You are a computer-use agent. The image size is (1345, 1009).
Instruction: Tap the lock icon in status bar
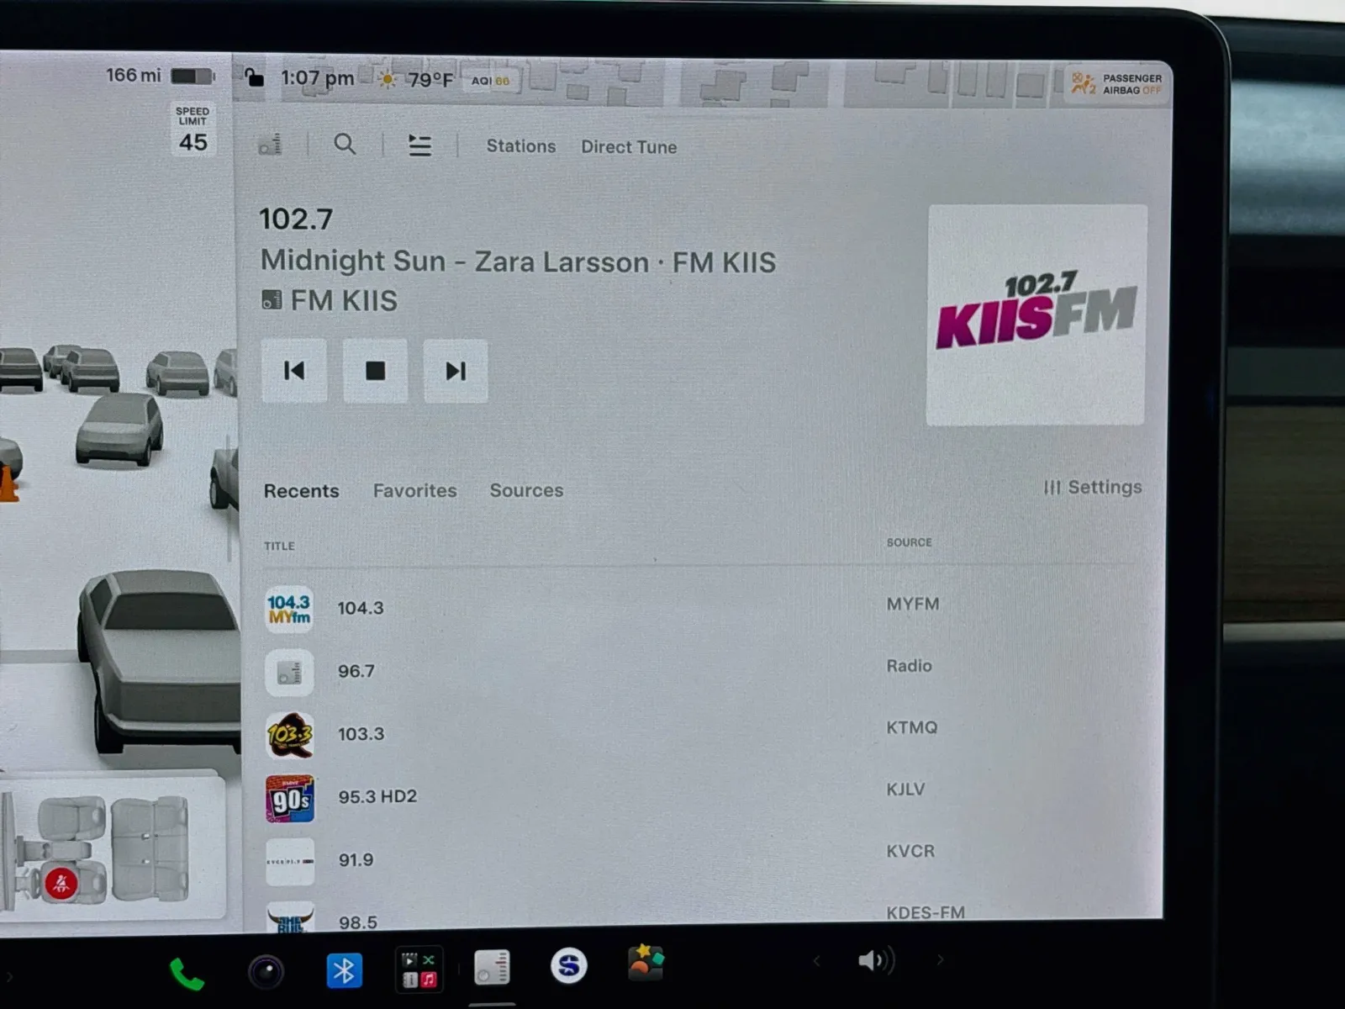(x=254, y=78)
